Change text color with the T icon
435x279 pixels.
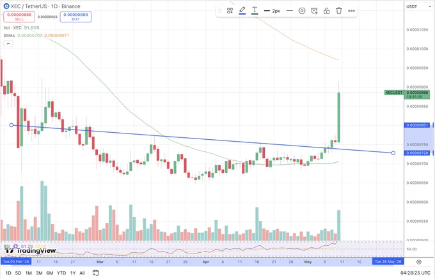click(255, 11)
